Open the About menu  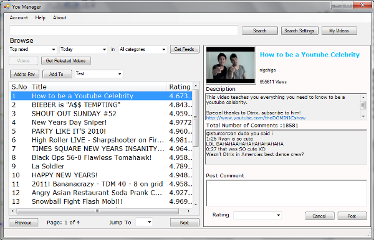tap(59, 17)
